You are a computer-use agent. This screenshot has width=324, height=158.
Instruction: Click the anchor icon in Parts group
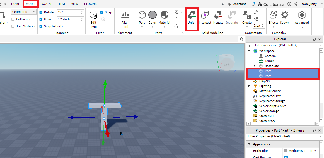(x=176, y=26)
